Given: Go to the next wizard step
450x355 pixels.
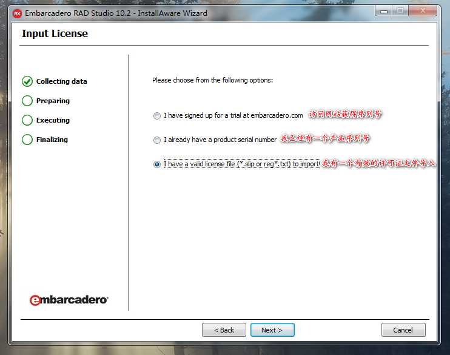Looking at the screenshot, I should (x=272, y=330).
